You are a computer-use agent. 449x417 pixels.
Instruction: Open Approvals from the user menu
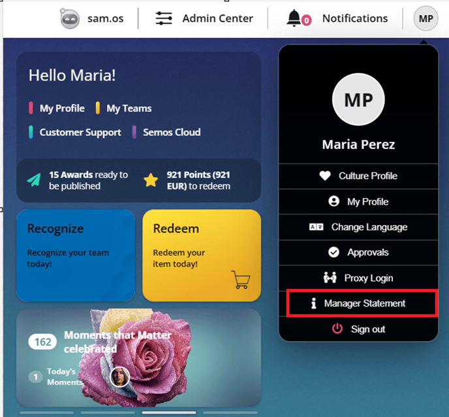(x=358, y=252)
